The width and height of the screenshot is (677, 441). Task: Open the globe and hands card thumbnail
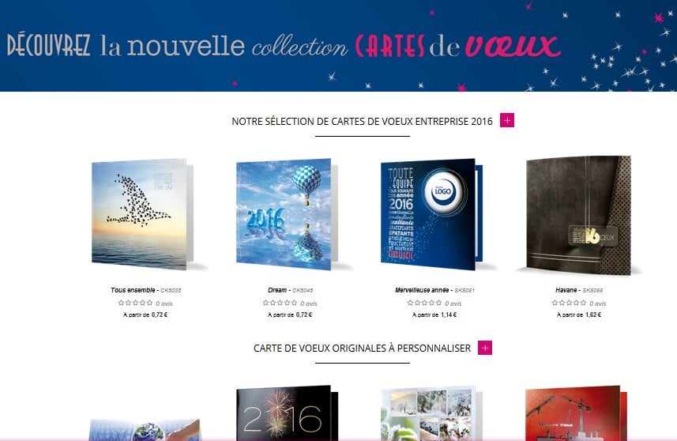tap(145, 429)
